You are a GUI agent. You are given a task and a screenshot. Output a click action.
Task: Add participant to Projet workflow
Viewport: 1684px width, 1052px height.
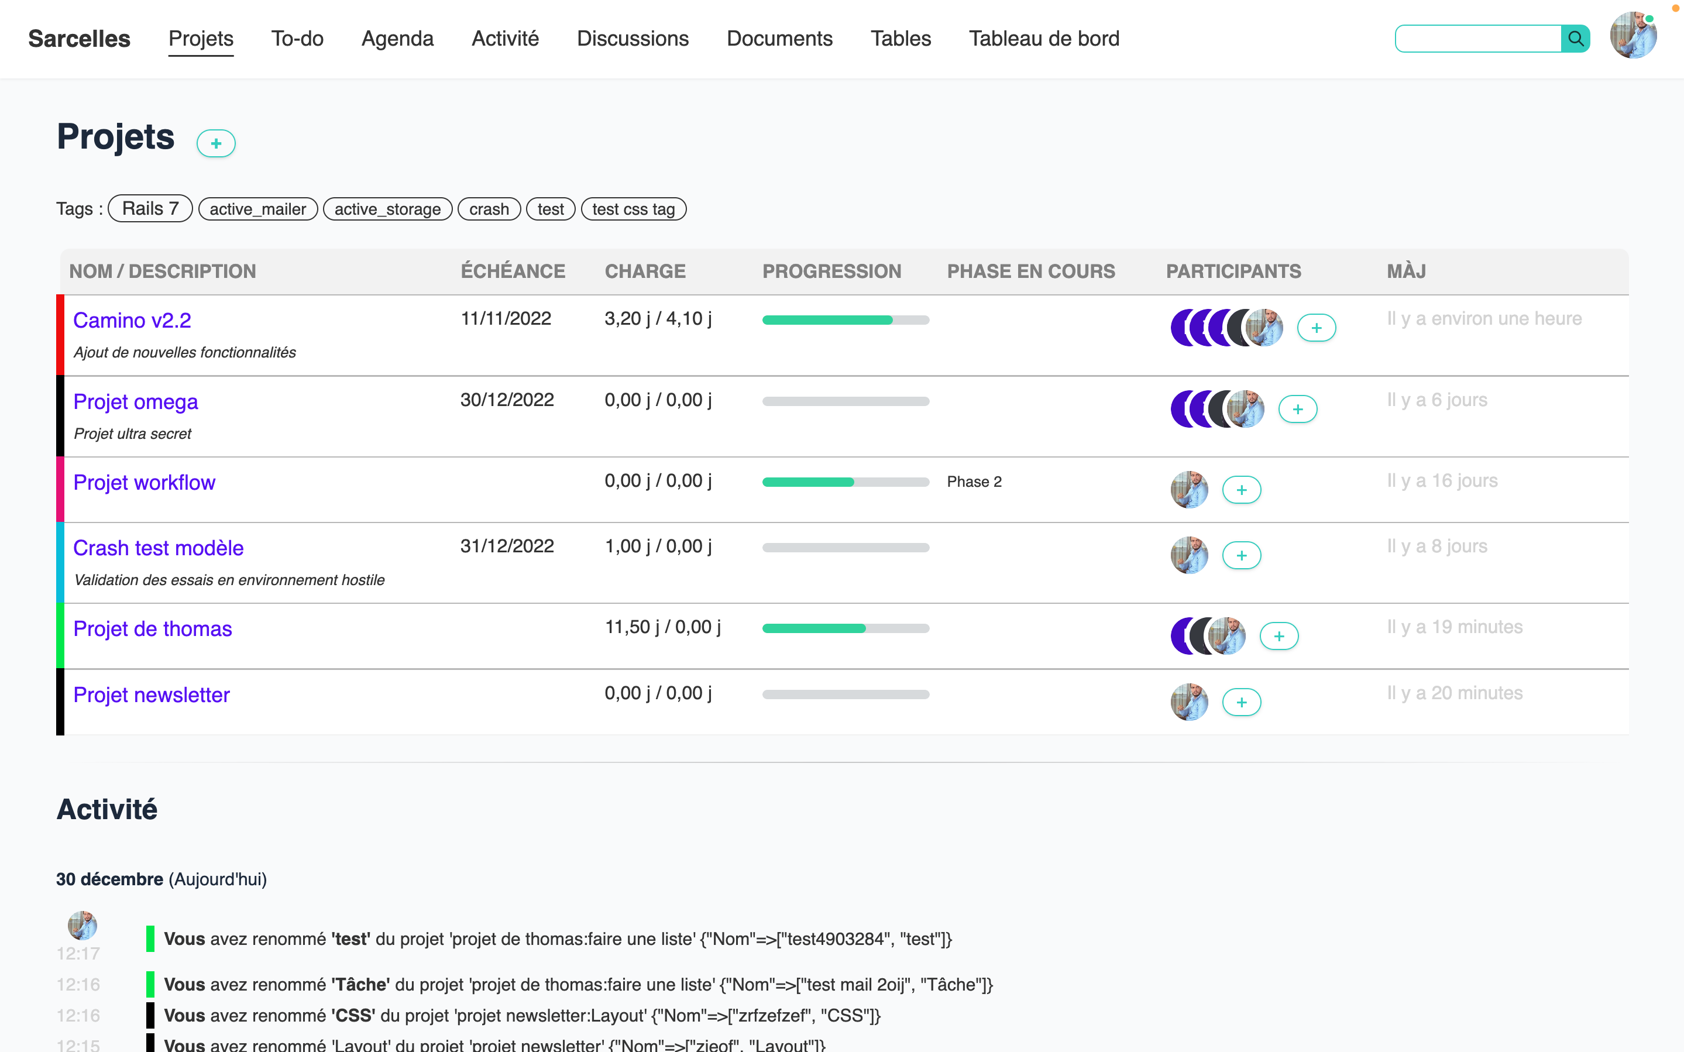(1241, 490)
